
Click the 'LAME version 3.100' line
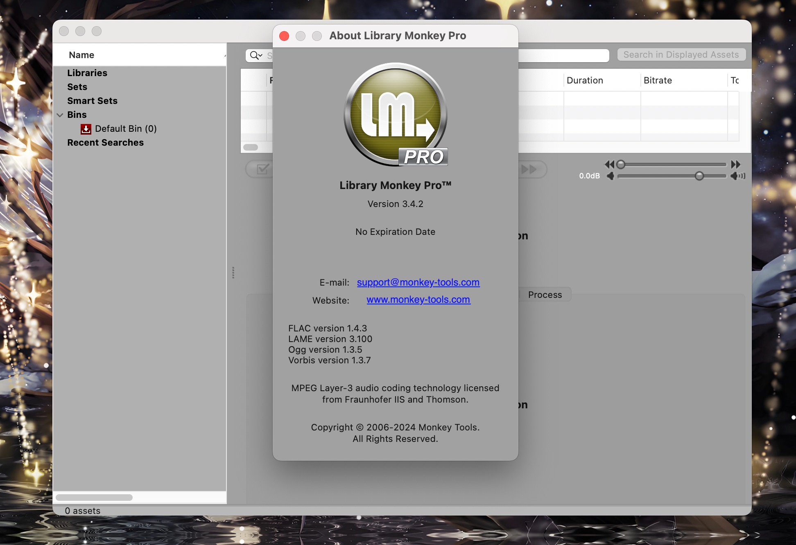pos(330,339)
